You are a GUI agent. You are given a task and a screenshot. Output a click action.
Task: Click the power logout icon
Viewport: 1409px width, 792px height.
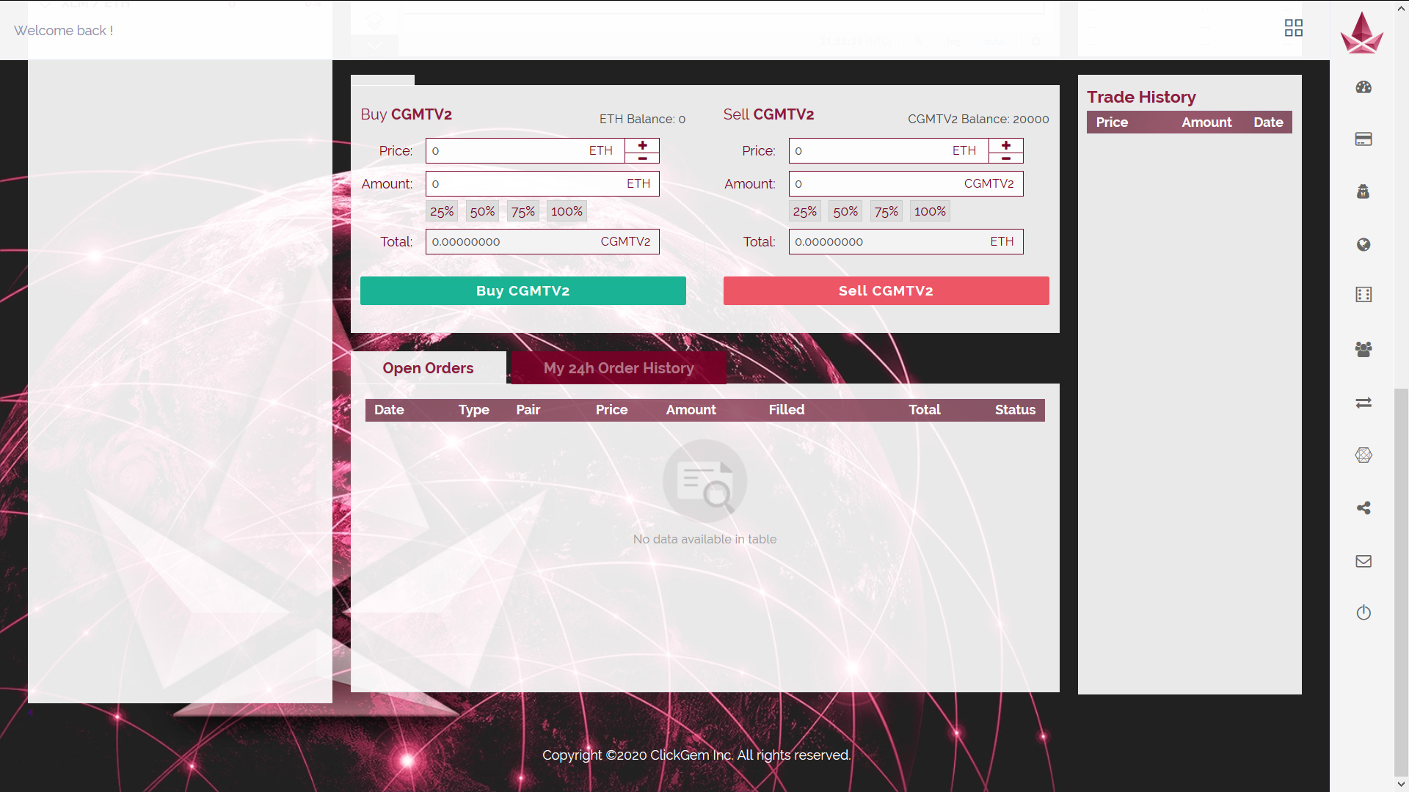[1364, 612]
